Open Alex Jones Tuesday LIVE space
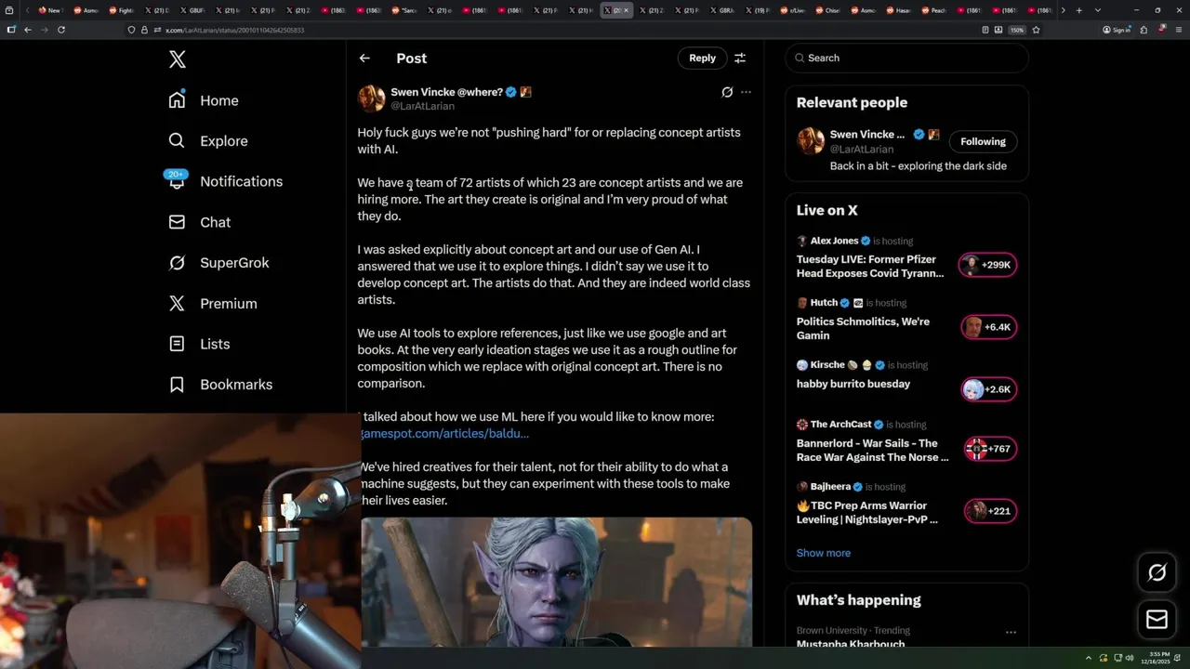Image resolution: width=1190 pixels, height=669 pixels. [906, 257]
